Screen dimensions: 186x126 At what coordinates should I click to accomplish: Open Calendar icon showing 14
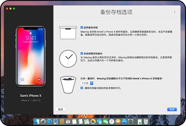(68, 122)
